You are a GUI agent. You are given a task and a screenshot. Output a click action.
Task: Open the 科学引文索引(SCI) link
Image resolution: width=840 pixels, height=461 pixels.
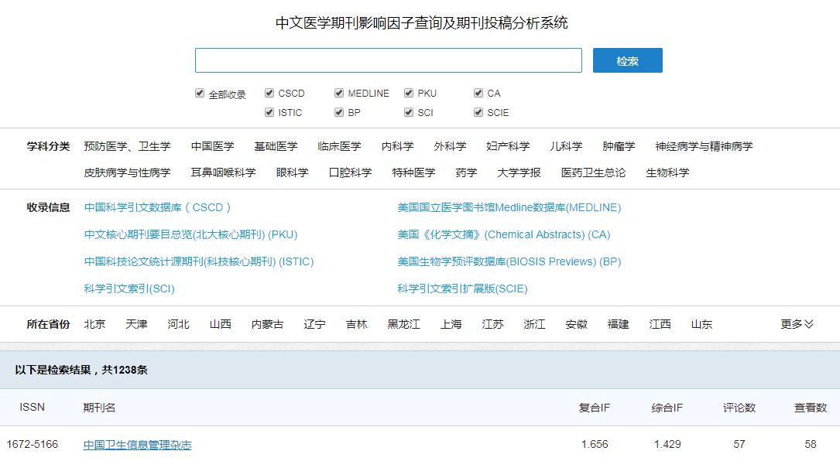pos(129,289)
